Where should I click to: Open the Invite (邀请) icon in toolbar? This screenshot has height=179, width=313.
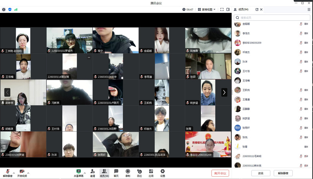point(92,173)
